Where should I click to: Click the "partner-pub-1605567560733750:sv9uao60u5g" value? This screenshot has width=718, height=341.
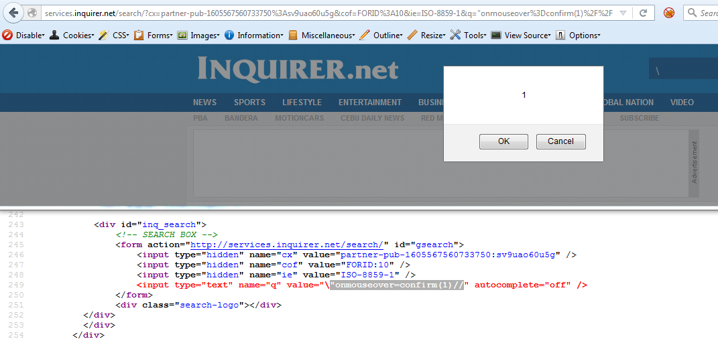(x=448, y=255)
